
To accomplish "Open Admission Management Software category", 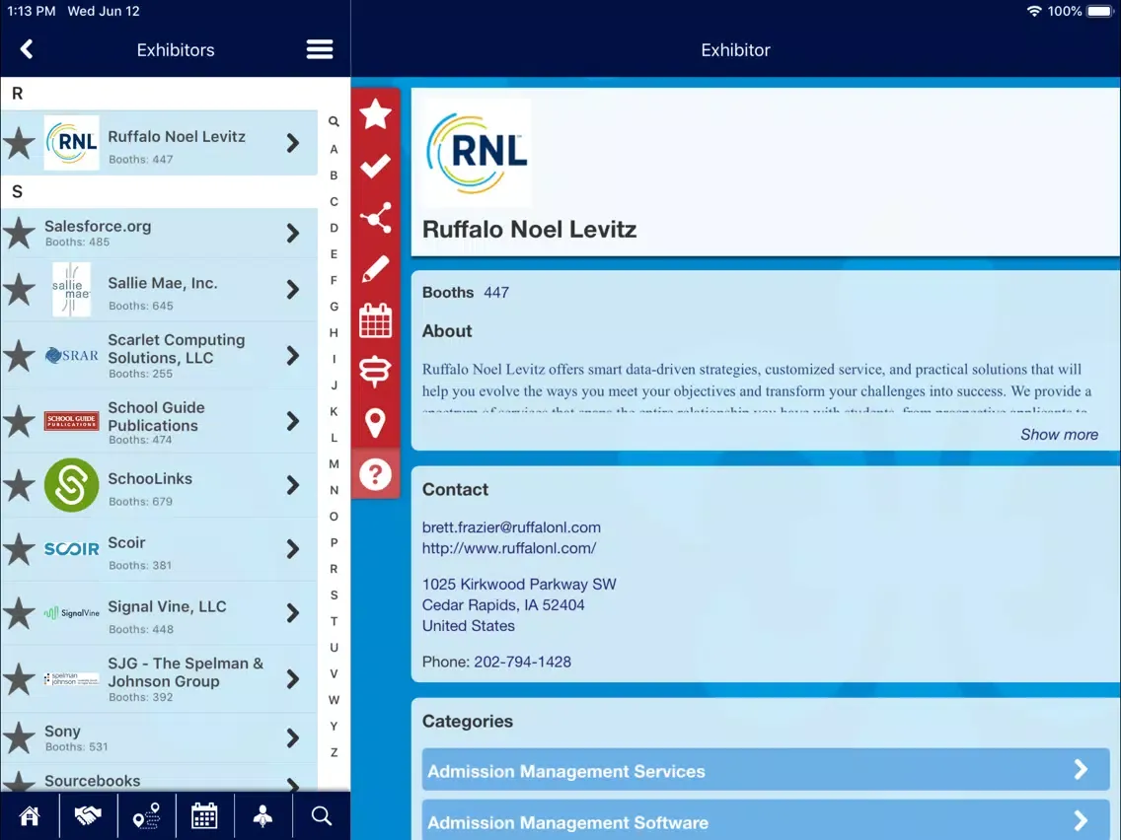I will click(766, 821).
